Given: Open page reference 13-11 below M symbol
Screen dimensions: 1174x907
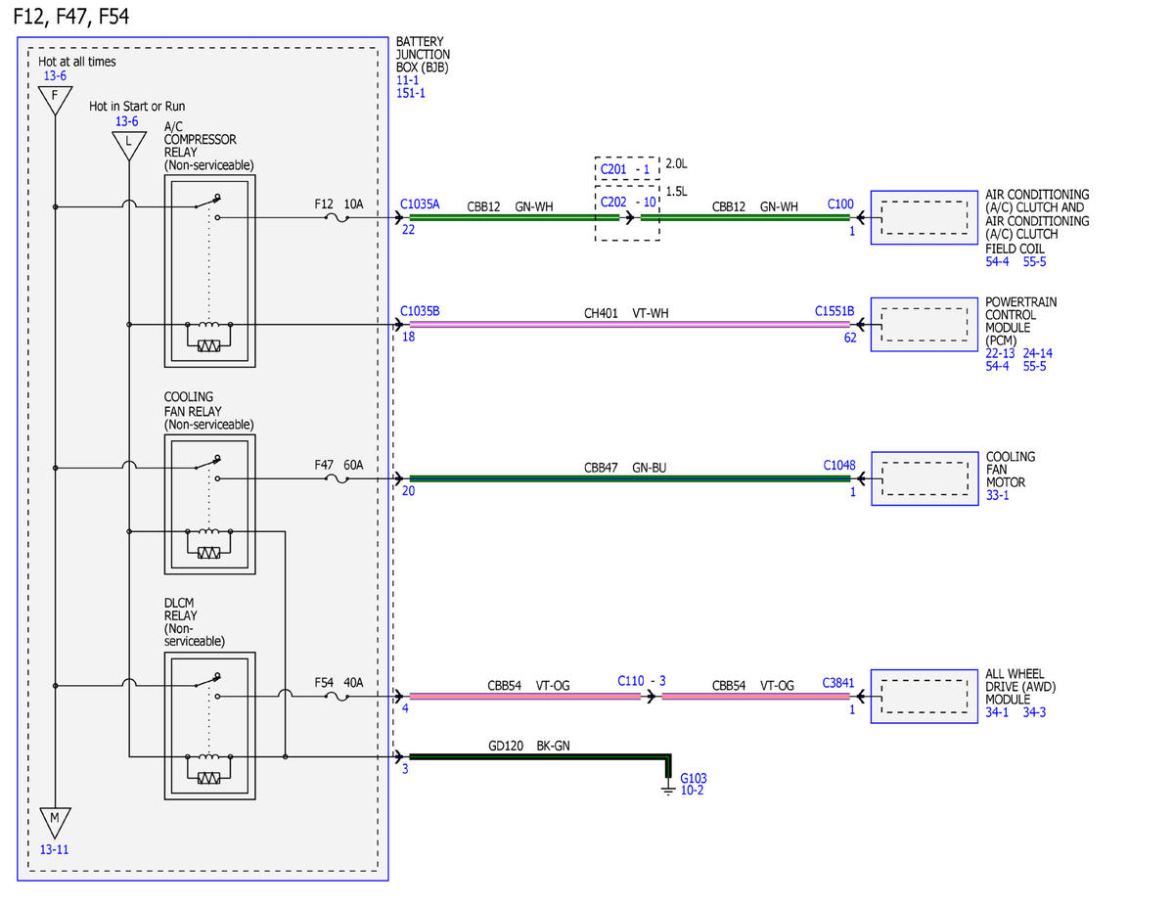Looking at the screenshot, I should pyautogui.click(x=54, y=849).
